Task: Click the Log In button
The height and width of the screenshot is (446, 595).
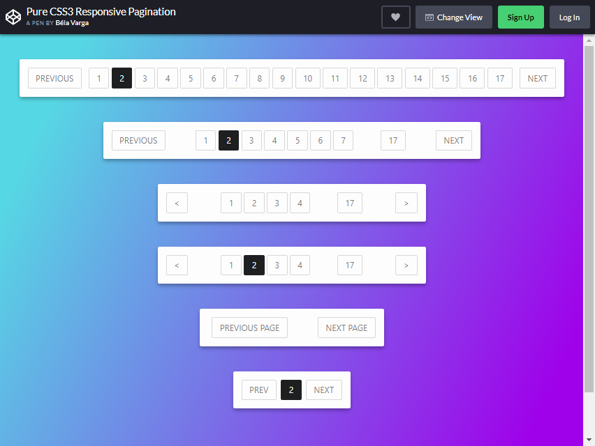Action: 570,17
